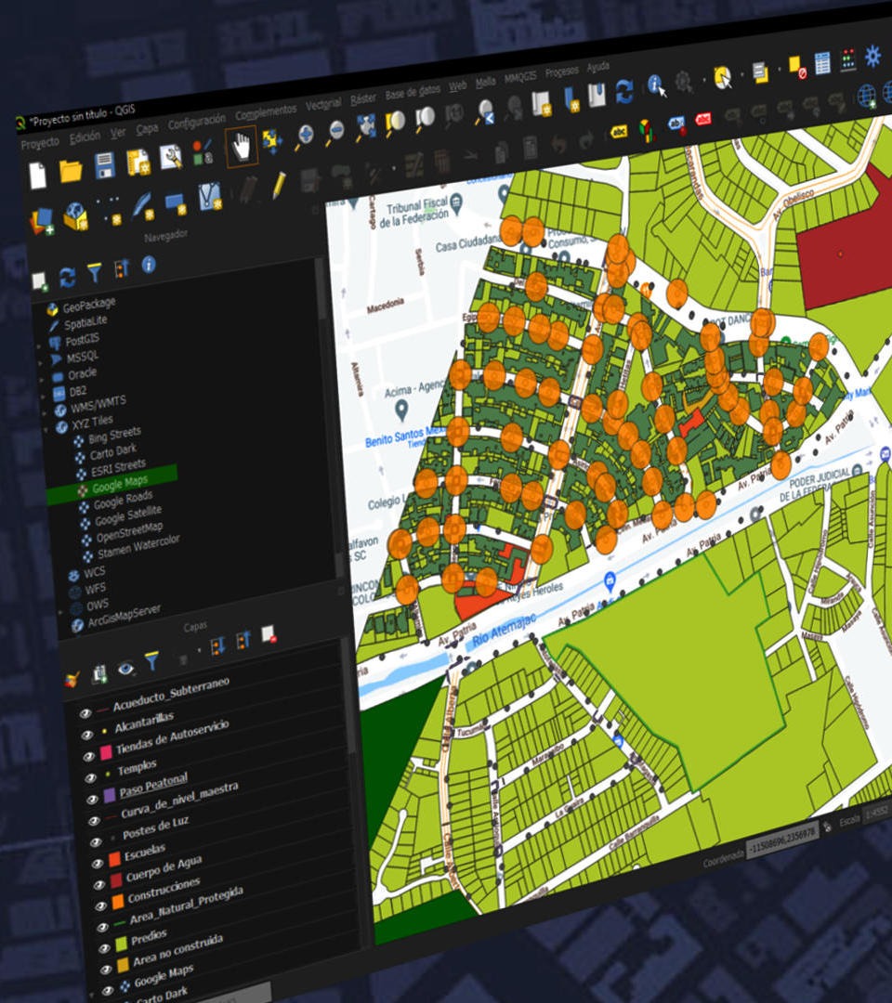Image resolution: width=892 pixels, height=1003 pixels.
Task: Open project using the yellow folder icon
Action: coord(71,170)
